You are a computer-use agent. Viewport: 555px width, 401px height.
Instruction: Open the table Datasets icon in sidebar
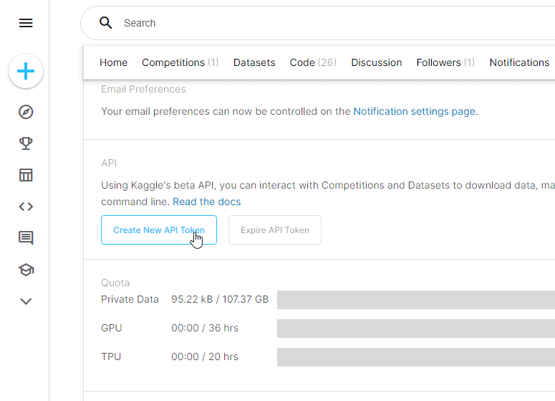click(26, 175)
